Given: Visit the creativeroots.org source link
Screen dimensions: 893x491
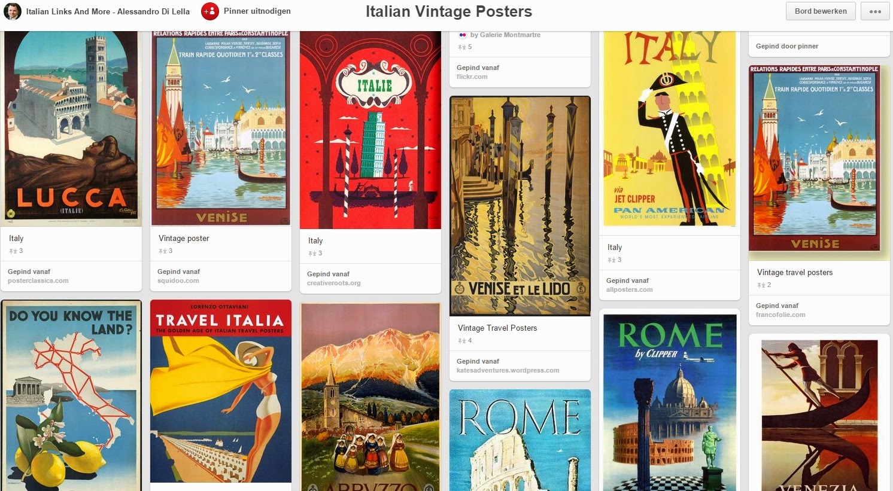Looking at the screenshot, I should [334, 283].
